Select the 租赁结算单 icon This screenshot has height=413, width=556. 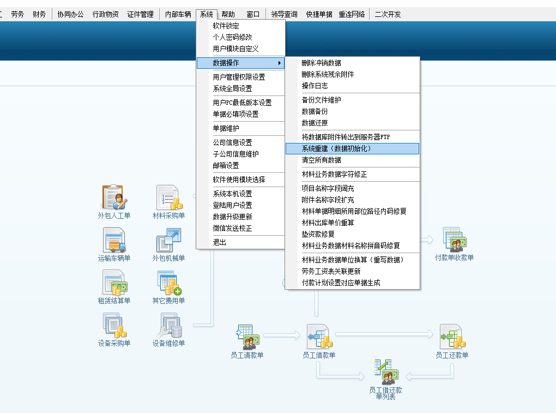(x=114, y=283)
